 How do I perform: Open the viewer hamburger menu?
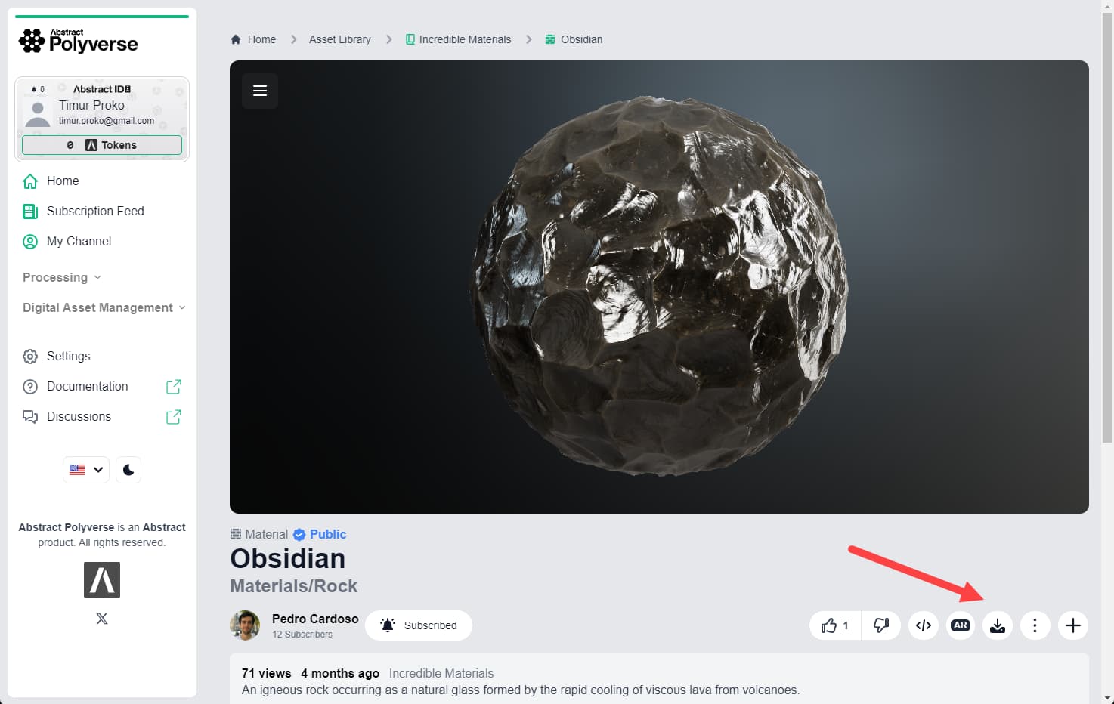tap(260, 91)
